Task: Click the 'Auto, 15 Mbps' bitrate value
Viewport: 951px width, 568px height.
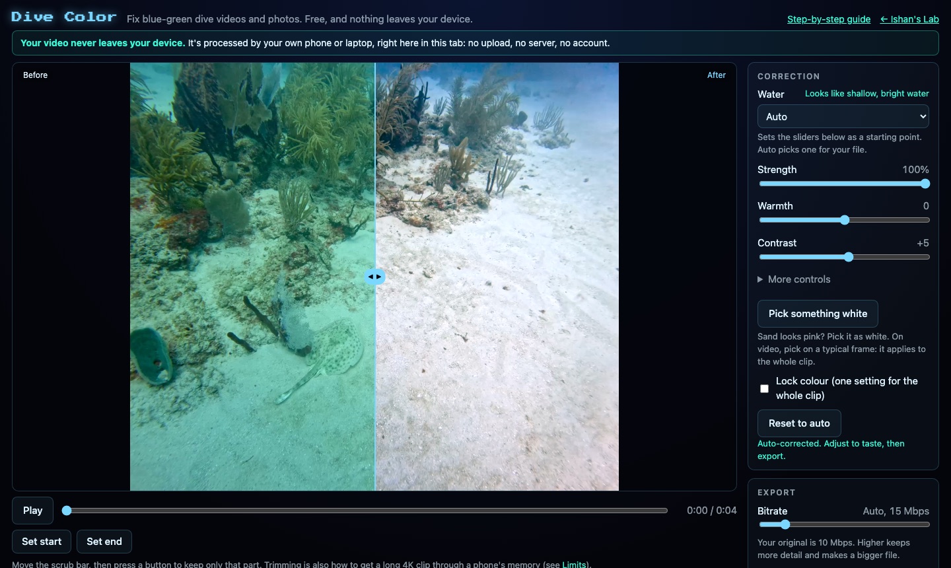Action: coord(896,511)
